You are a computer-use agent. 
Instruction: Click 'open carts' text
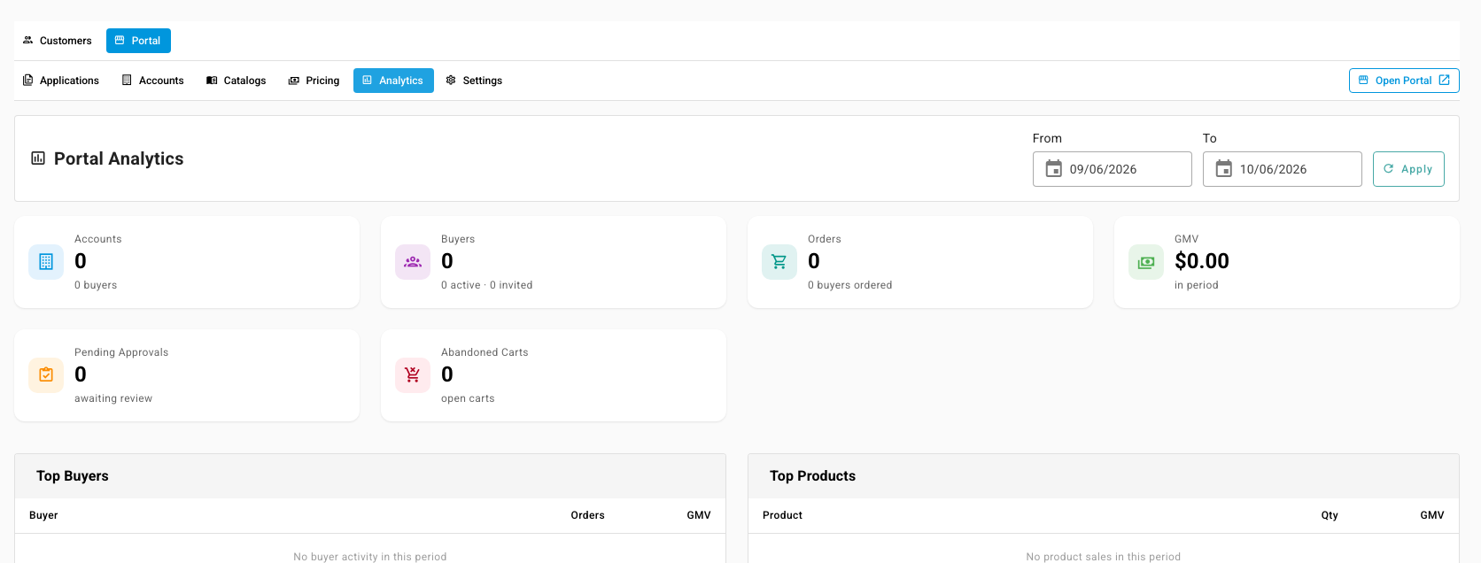pyautogui.click(x=468, y=398)
